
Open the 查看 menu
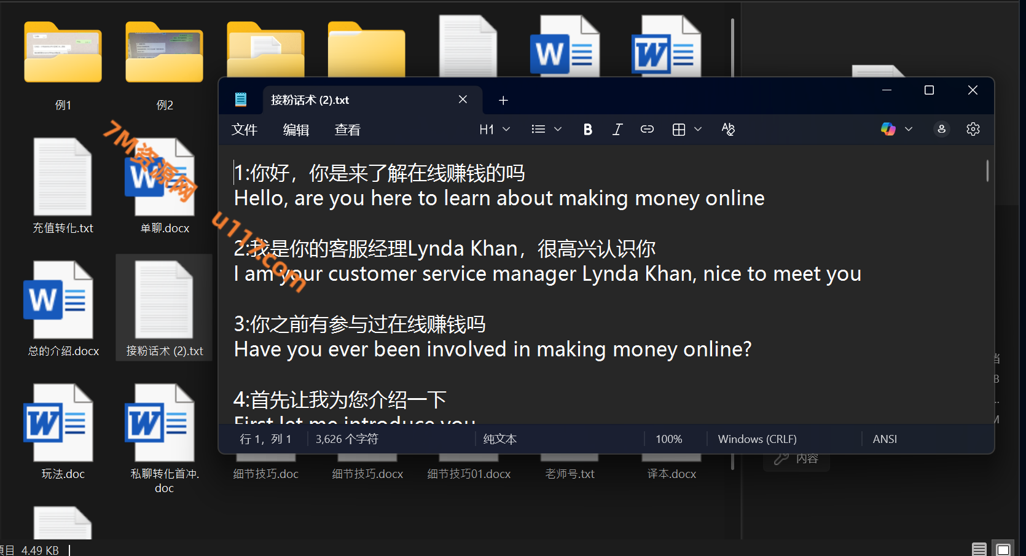click(x=347, y=130)
